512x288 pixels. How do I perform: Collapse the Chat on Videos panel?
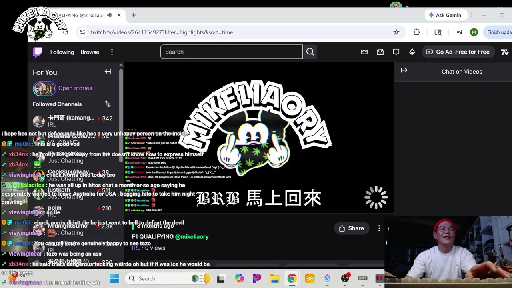click(404, 70)
